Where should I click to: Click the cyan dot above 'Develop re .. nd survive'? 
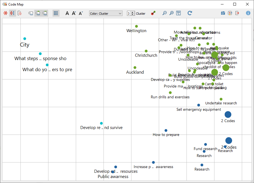101,123
